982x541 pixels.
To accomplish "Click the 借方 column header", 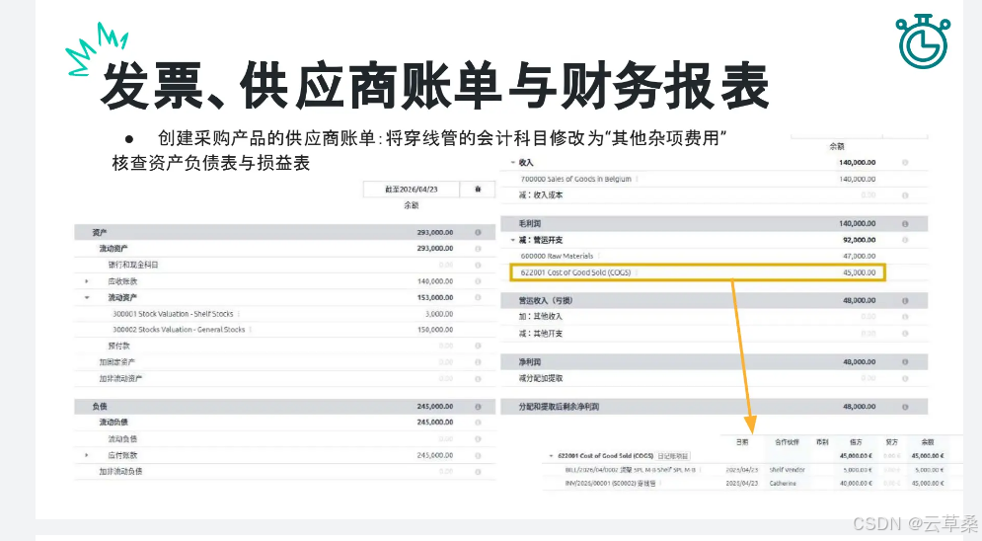I will [x=856, y=442].
